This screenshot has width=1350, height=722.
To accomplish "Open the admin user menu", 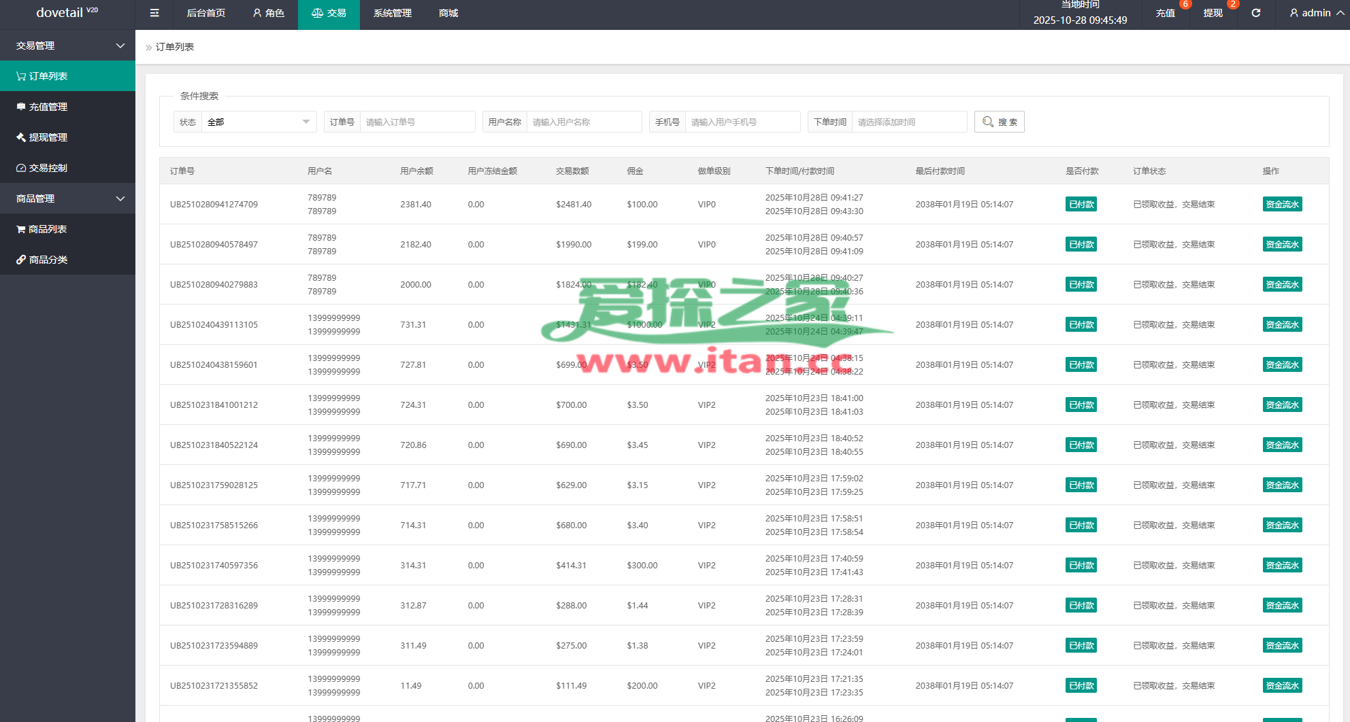I will click(x=1316, y=13).
